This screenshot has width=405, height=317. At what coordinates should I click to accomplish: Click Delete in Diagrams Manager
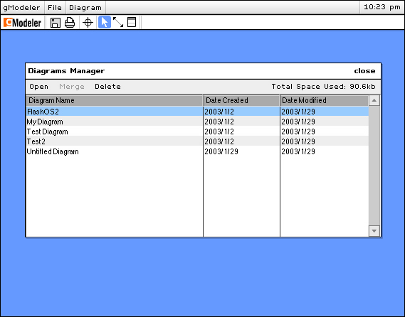[107, 87]
